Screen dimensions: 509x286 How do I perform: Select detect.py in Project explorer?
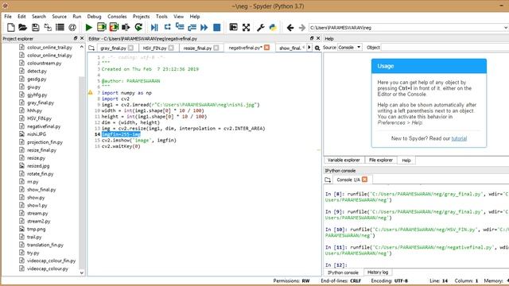tap(37, 71)
